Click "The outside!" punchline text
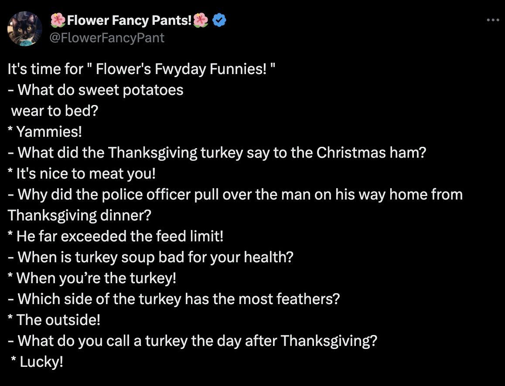The height and width of the screenshot is (386, 505). tap(55, 320)
